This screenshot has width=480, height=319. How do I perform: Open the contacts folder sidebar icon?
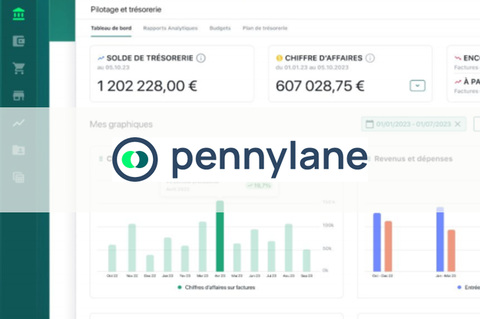18,150
